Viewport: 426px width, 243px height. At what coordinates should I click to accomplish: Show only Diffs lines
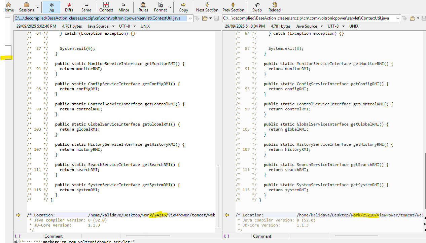pos(69,7)
